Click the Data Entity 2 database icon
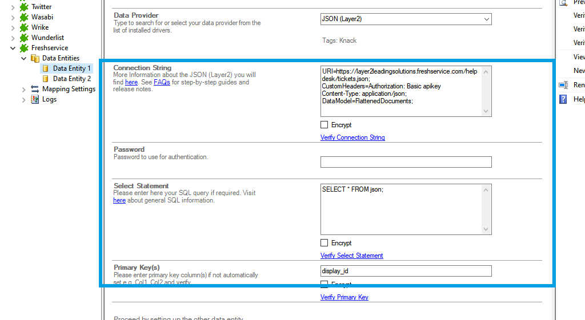585x320 pixels. [46, 79]
